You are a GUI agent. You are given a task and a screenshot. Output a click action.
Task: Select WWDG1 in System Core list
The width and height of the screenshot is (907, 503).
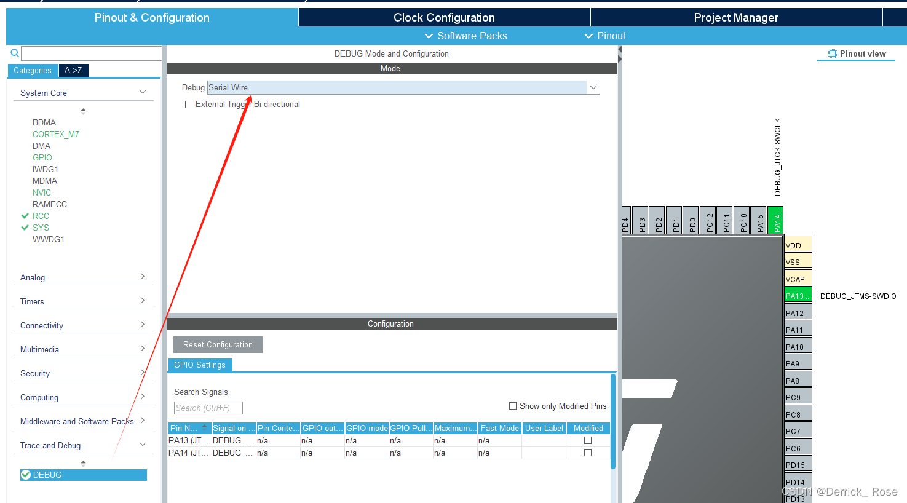[x=49, y=239]
